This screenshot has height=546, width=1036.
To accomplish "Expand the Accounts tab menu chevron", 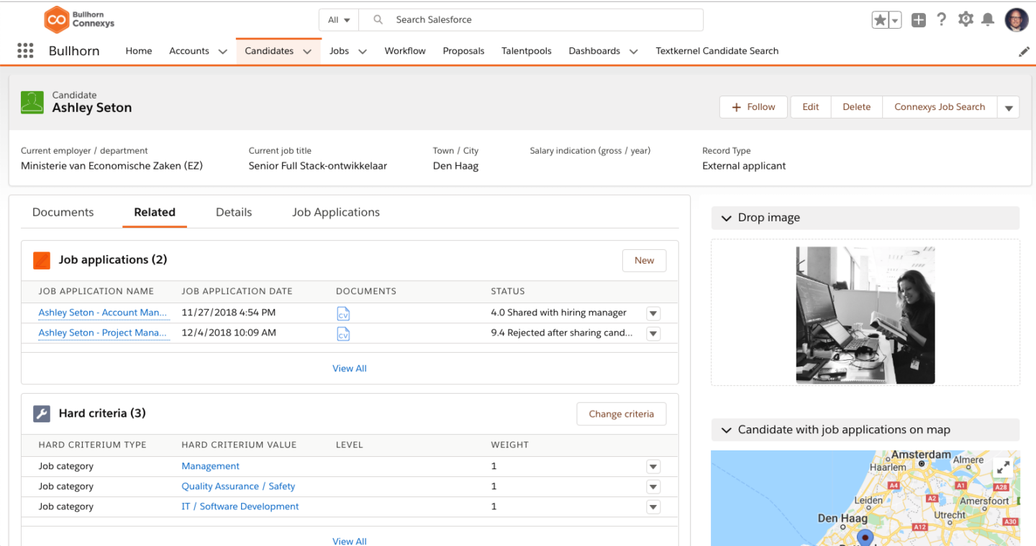I will pos(222,52).
